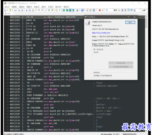Screen dimensions: 154x135
Task: Stop the macro with the red square
Action: 100,10
